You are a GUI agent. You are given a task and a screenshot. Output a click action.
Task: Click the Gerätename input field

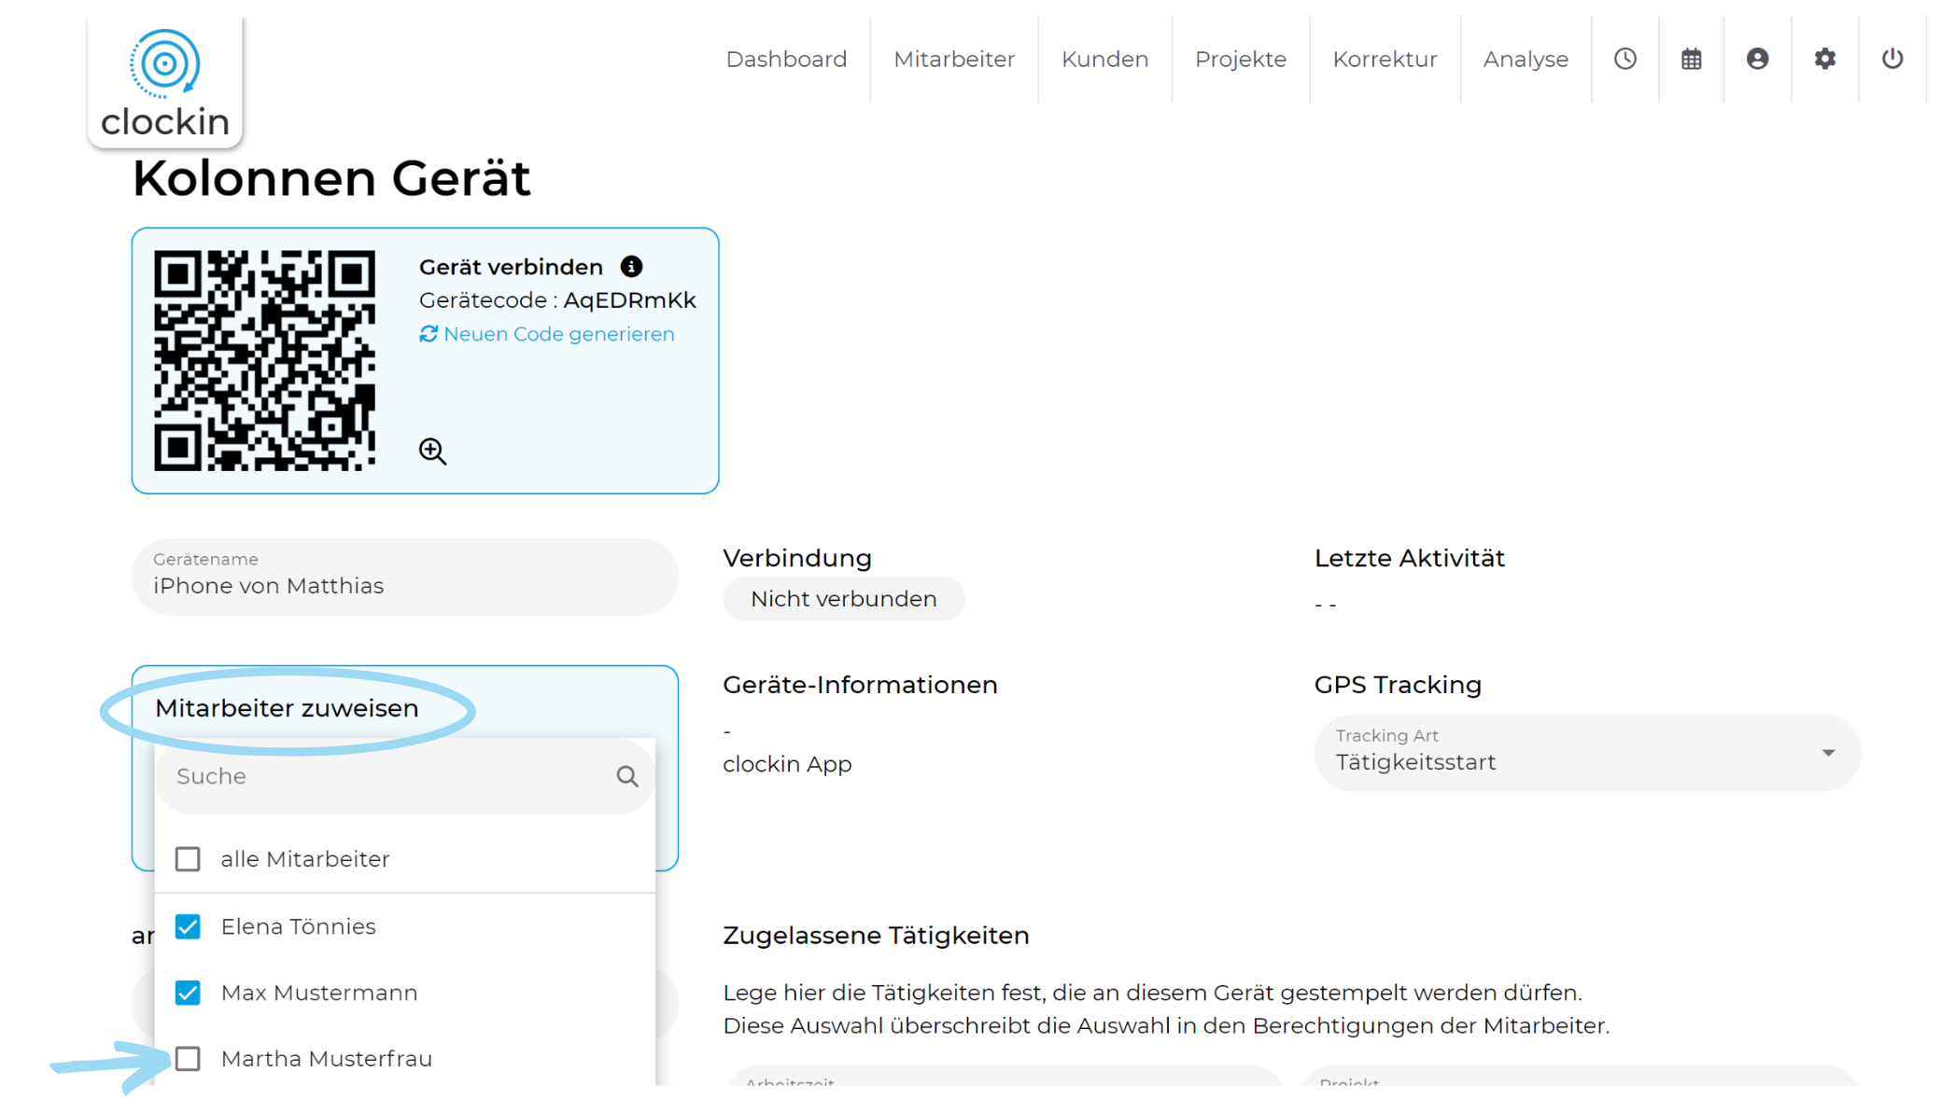click(x=405, y=577)
